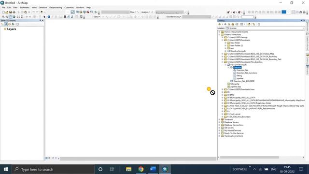Open the map scale dropdown
This screenshot has height=174, width=309.
[x=68, y=12]
